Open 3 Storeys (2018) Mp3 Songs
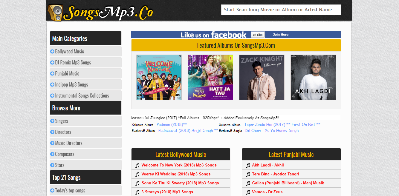This screenshot has height=196, width=399. [167, 192]
